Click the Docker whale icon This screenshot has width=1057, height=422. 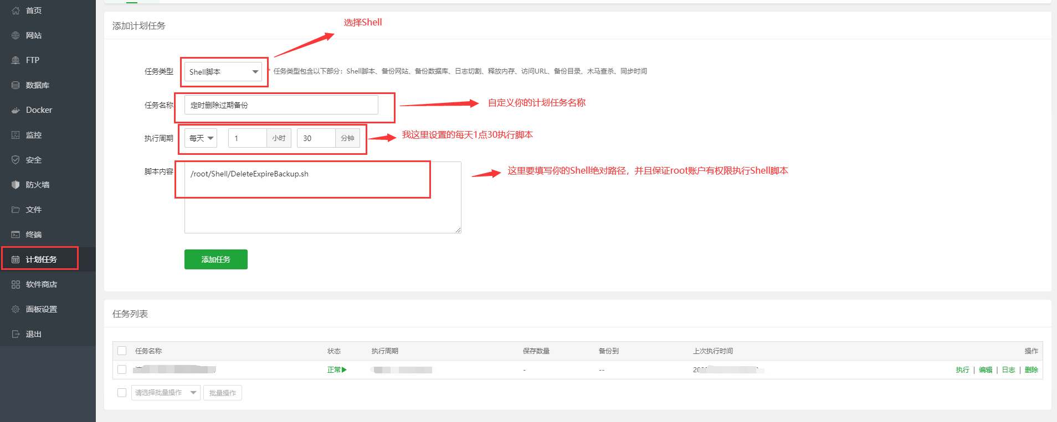(16, 110)
